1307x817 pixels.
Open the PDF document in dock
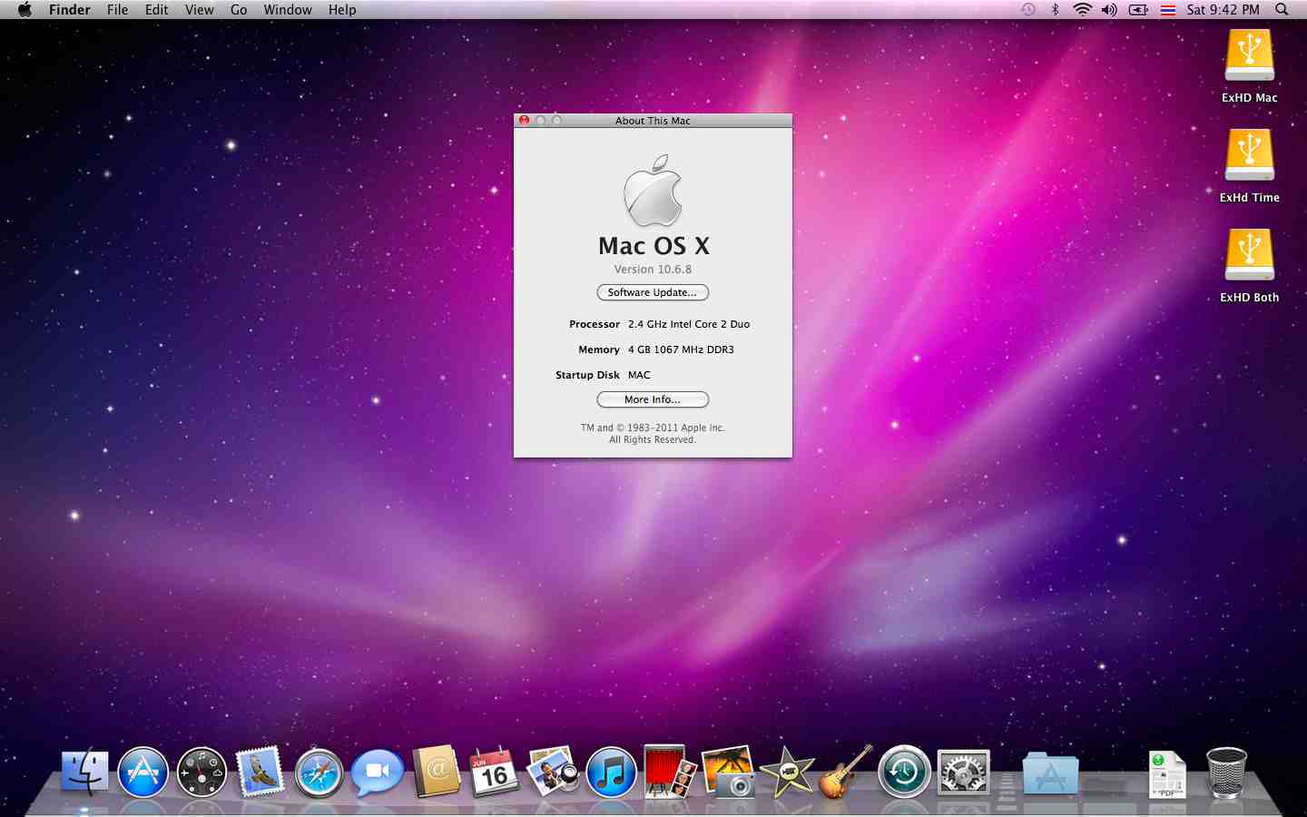click(x=1167, y=774)
